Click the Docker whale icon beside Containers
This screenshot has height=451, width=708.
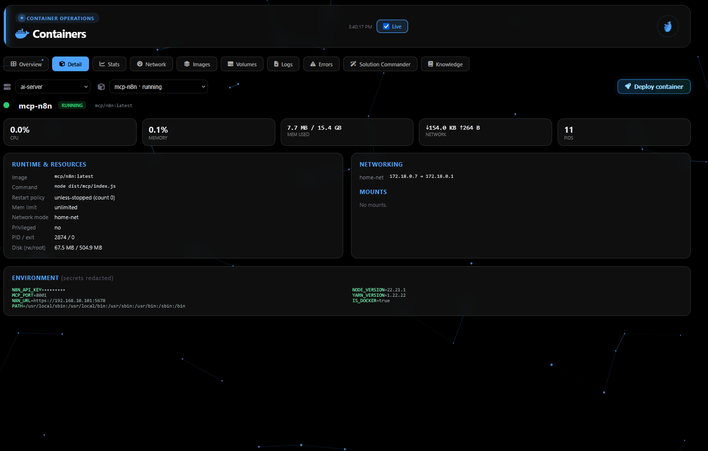22,34
